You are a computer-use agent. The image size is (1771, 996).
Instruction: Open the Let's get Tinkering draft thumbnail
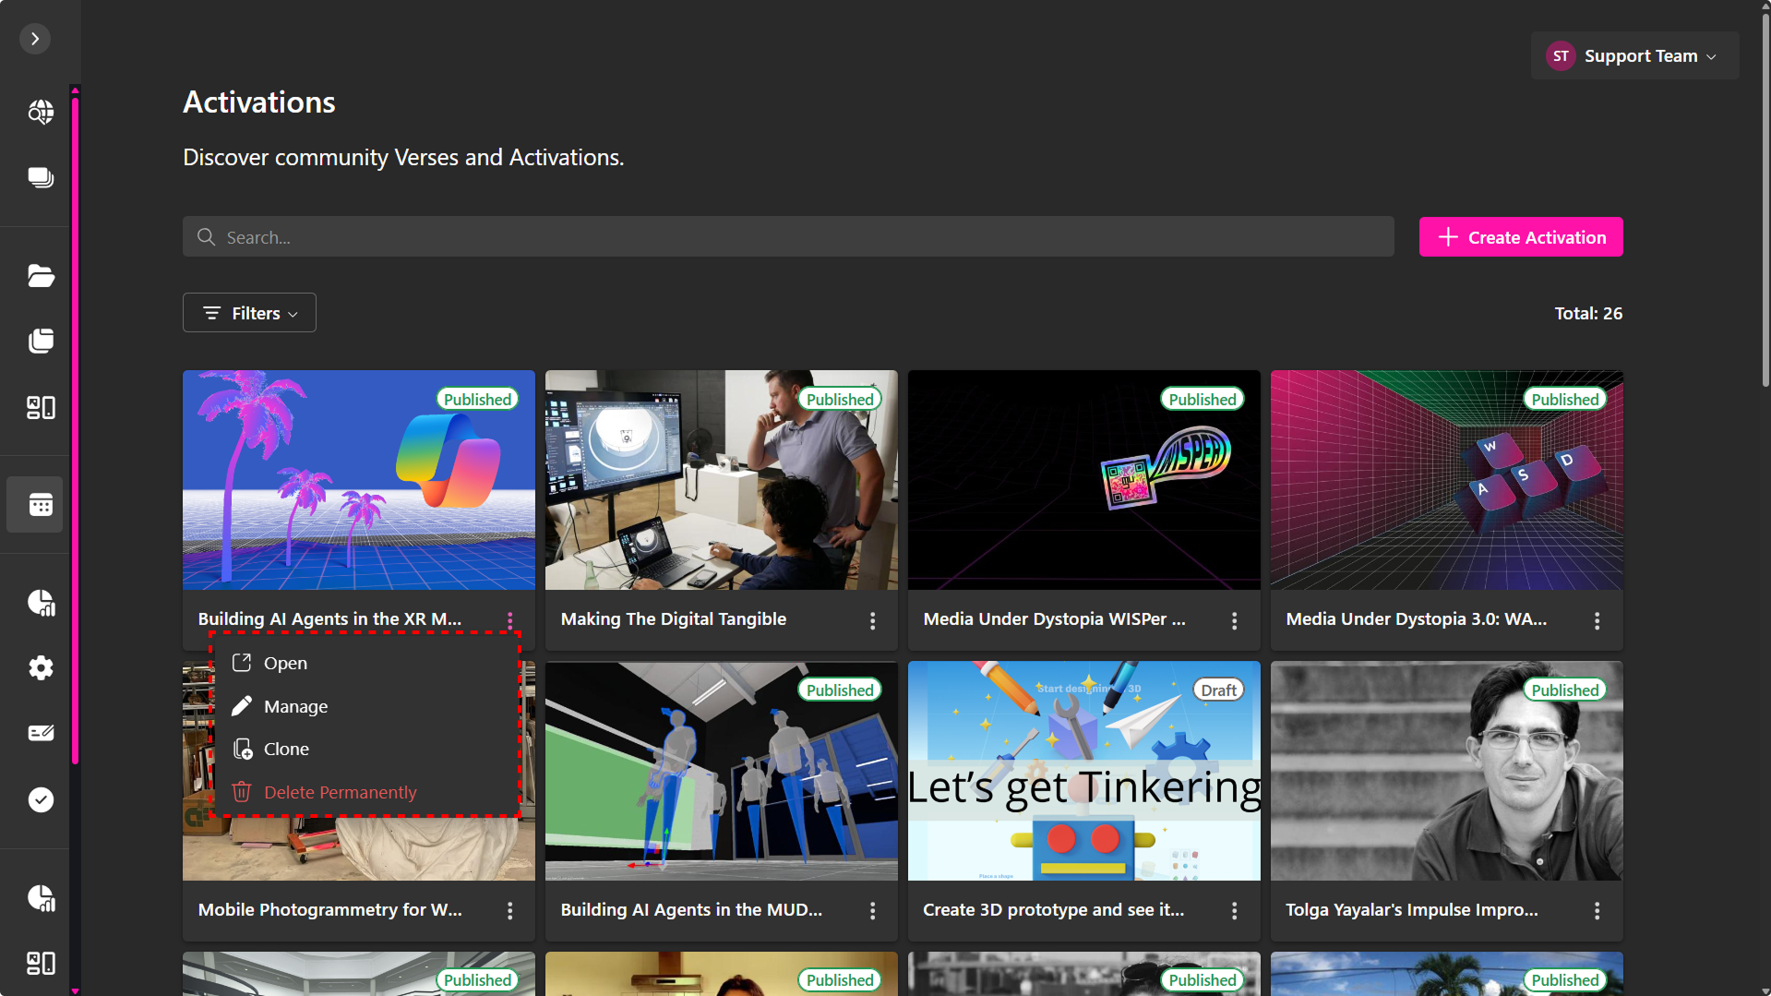pos(1083,771)
